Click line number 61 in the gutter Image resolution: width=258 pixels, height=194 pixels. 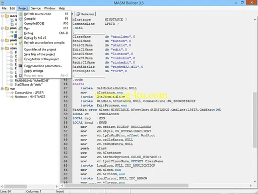click(x=66, y=149)
